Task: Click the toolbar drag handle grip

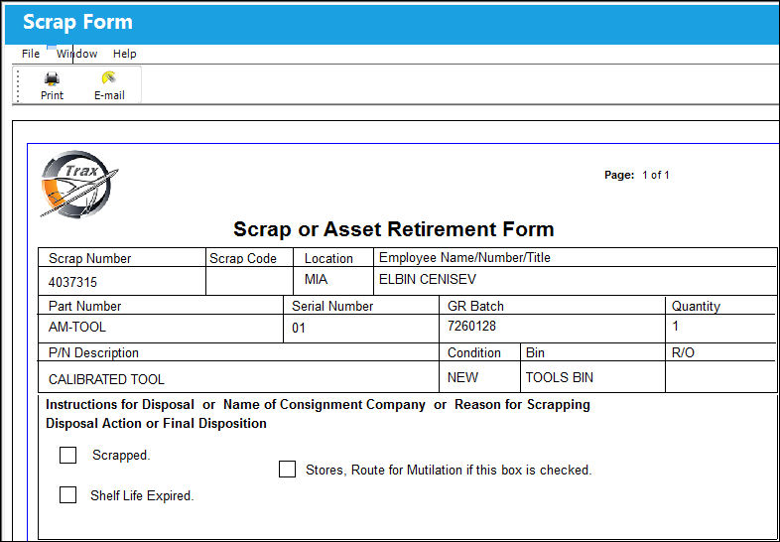Action: coord(18,85)
